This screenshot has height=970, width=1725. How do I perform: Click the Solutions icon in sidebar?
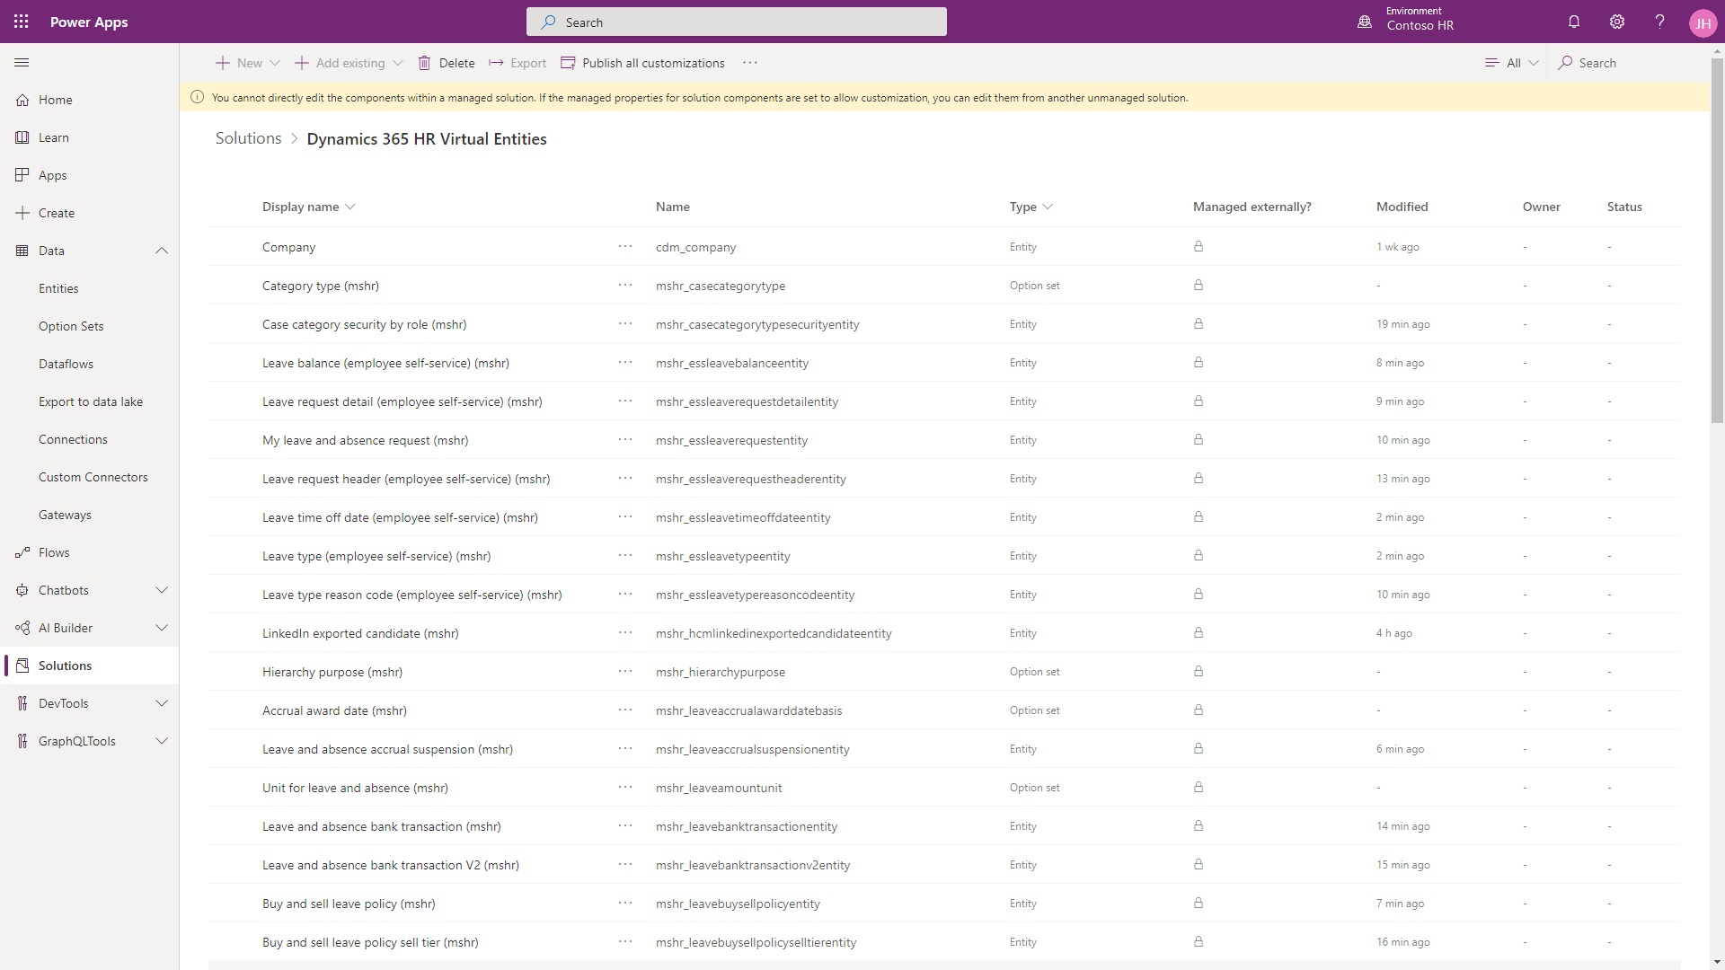point(22,665)
